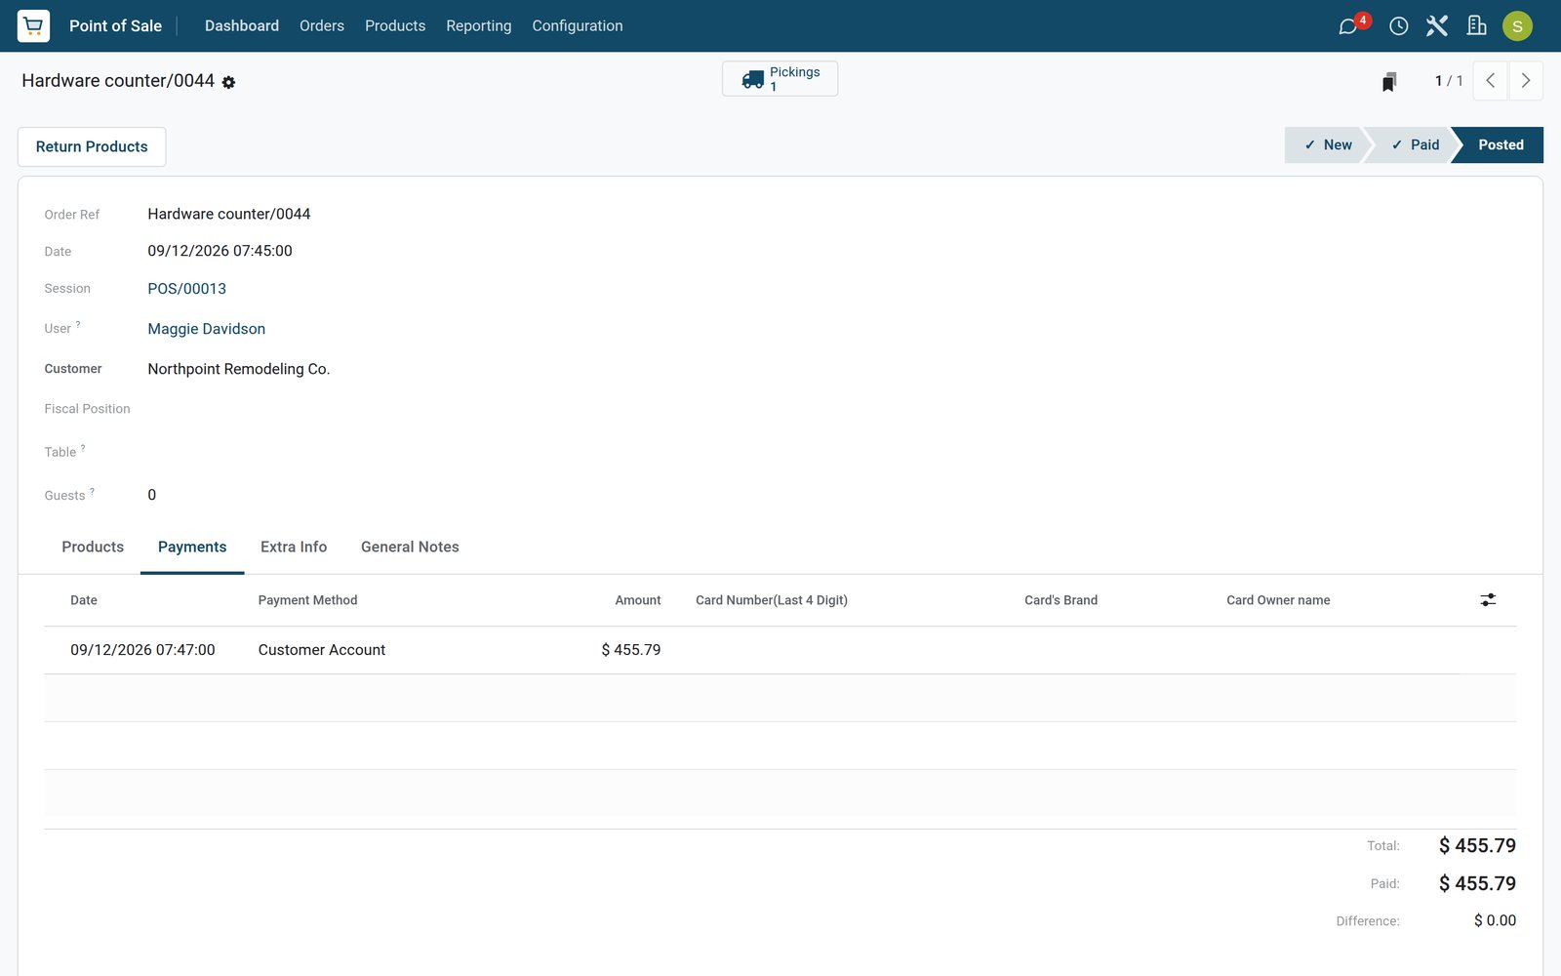Click Card Number(Last 4 Digit) column header
Image resolution: width=1561 pixels, height=976 pixels.
click(x=772, y=600)
